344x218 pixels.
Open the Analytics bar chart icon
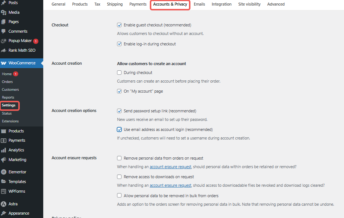click(4, 150)
